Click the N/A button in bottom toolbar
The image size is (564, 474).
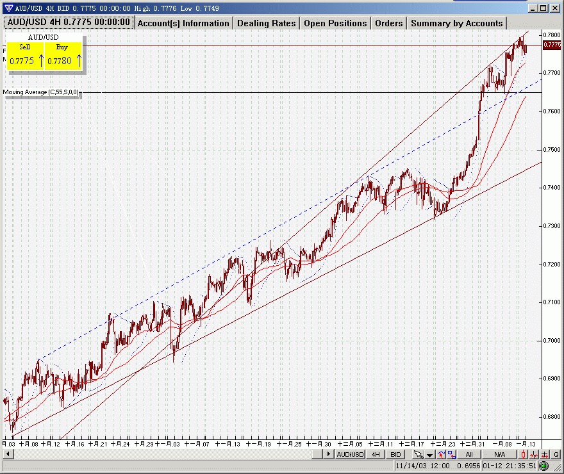point(499,454)
